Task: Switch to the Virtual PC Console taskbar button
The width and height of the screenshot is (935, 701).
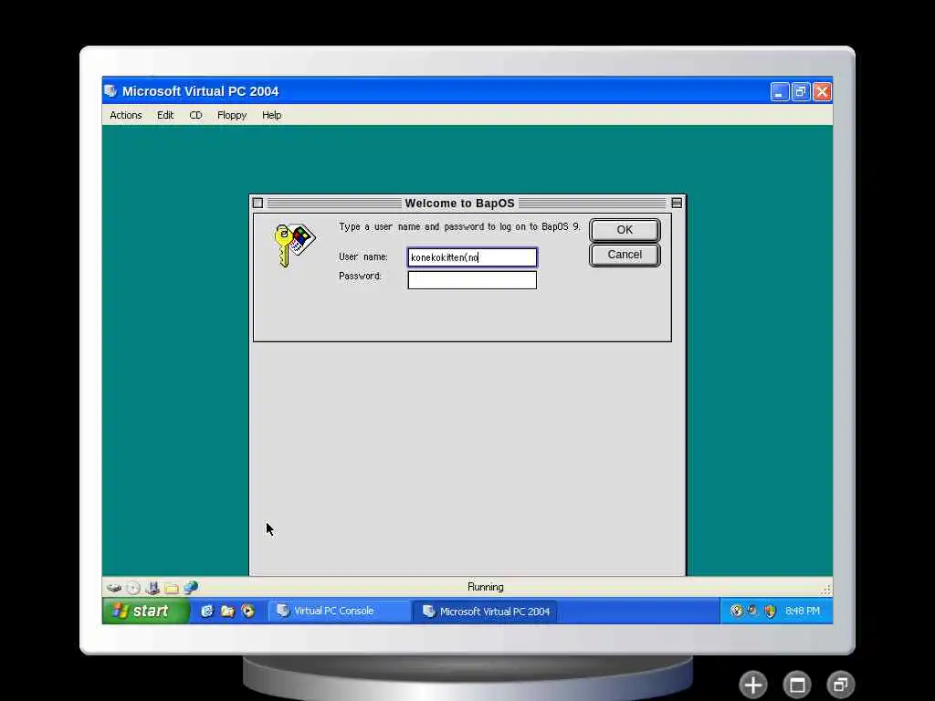Action: (x=339, y=611)
